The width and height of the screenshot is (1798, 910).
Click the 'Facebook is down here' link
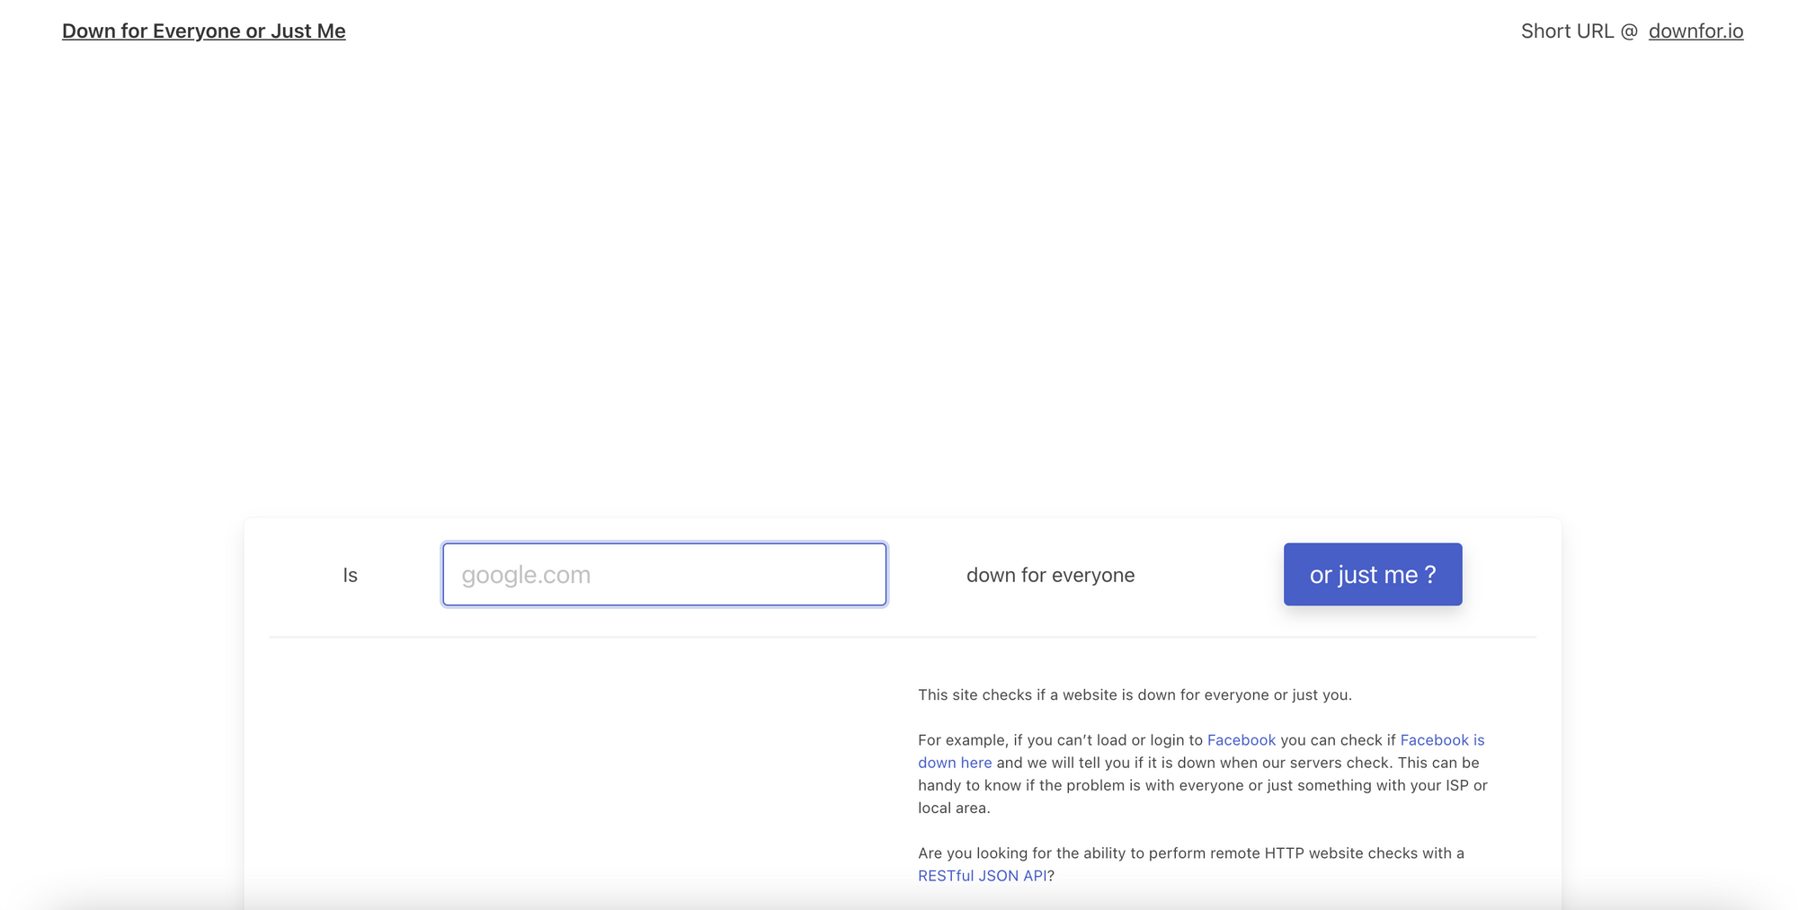955,762
